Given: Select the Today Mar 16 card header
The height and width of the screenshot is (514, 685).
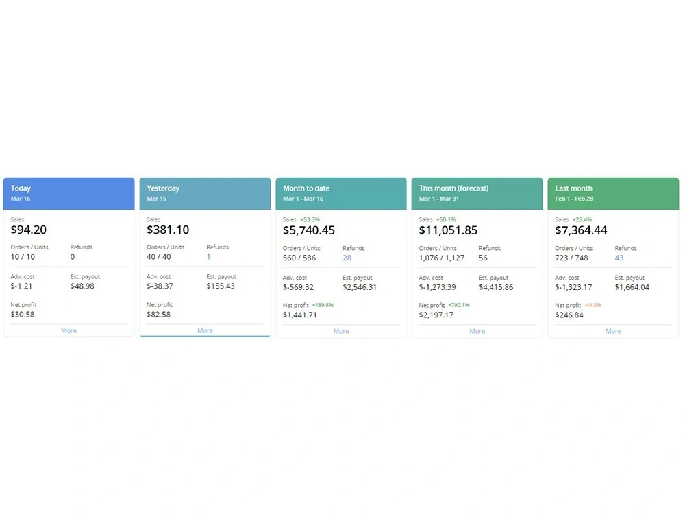Looking at the screenshot, I should tap(68, 193).
